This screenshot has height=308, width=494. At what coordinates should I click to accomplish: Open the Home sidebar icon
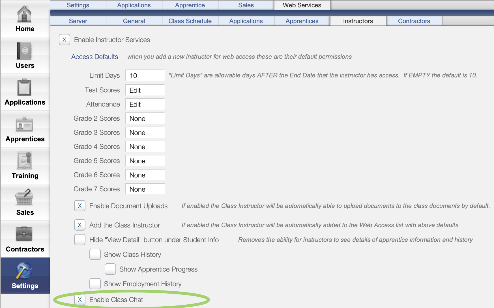tap(25, 15)
